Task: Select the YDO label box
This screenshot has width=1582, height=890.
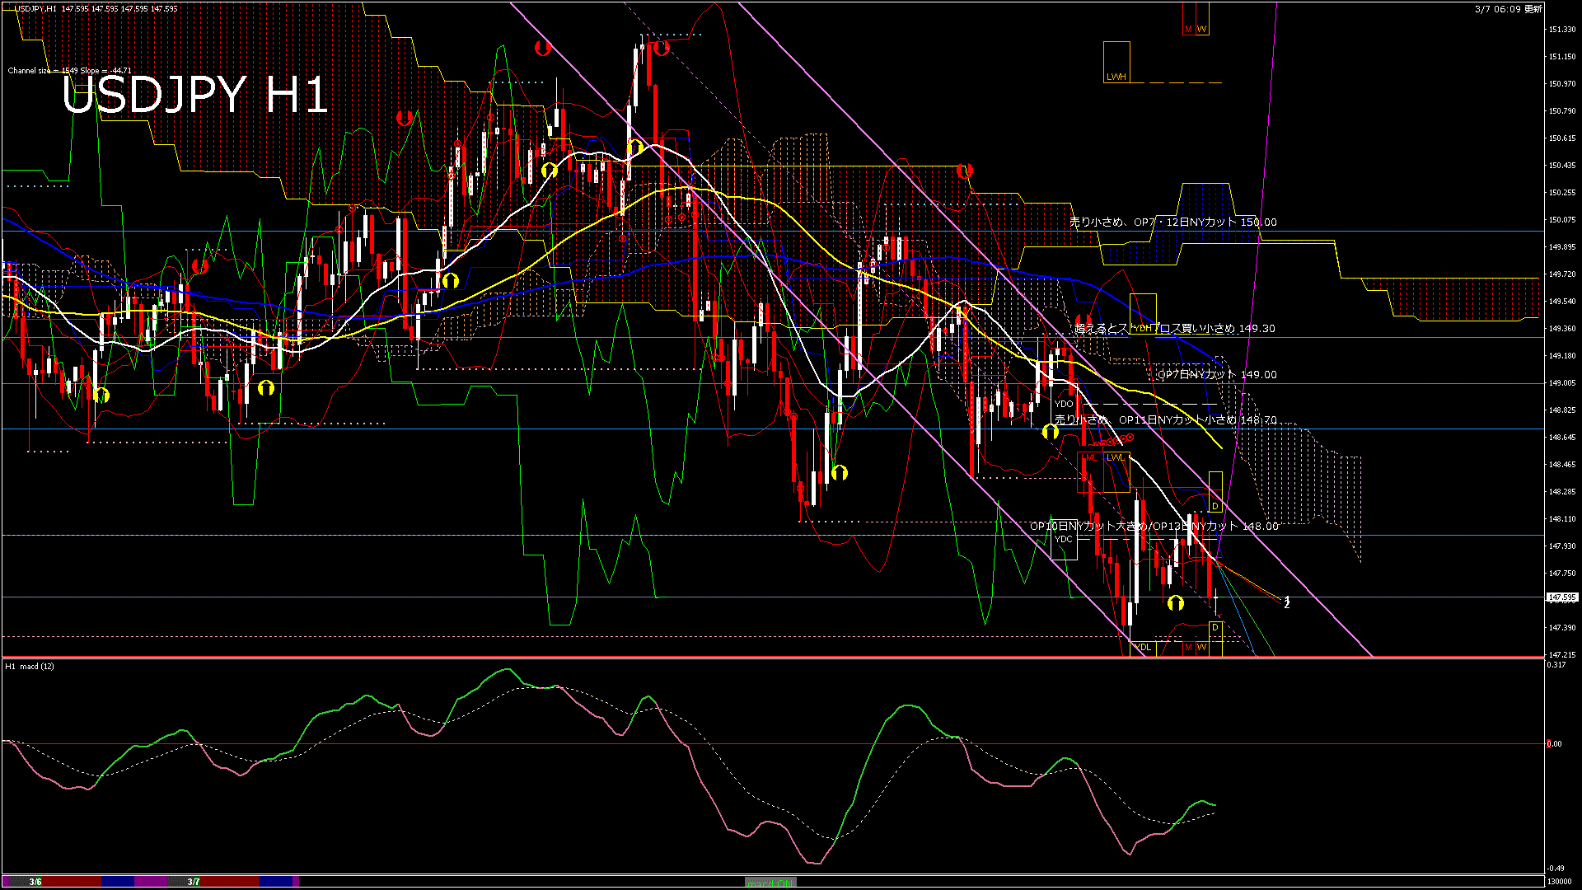Action: [x=1064, y=404]
